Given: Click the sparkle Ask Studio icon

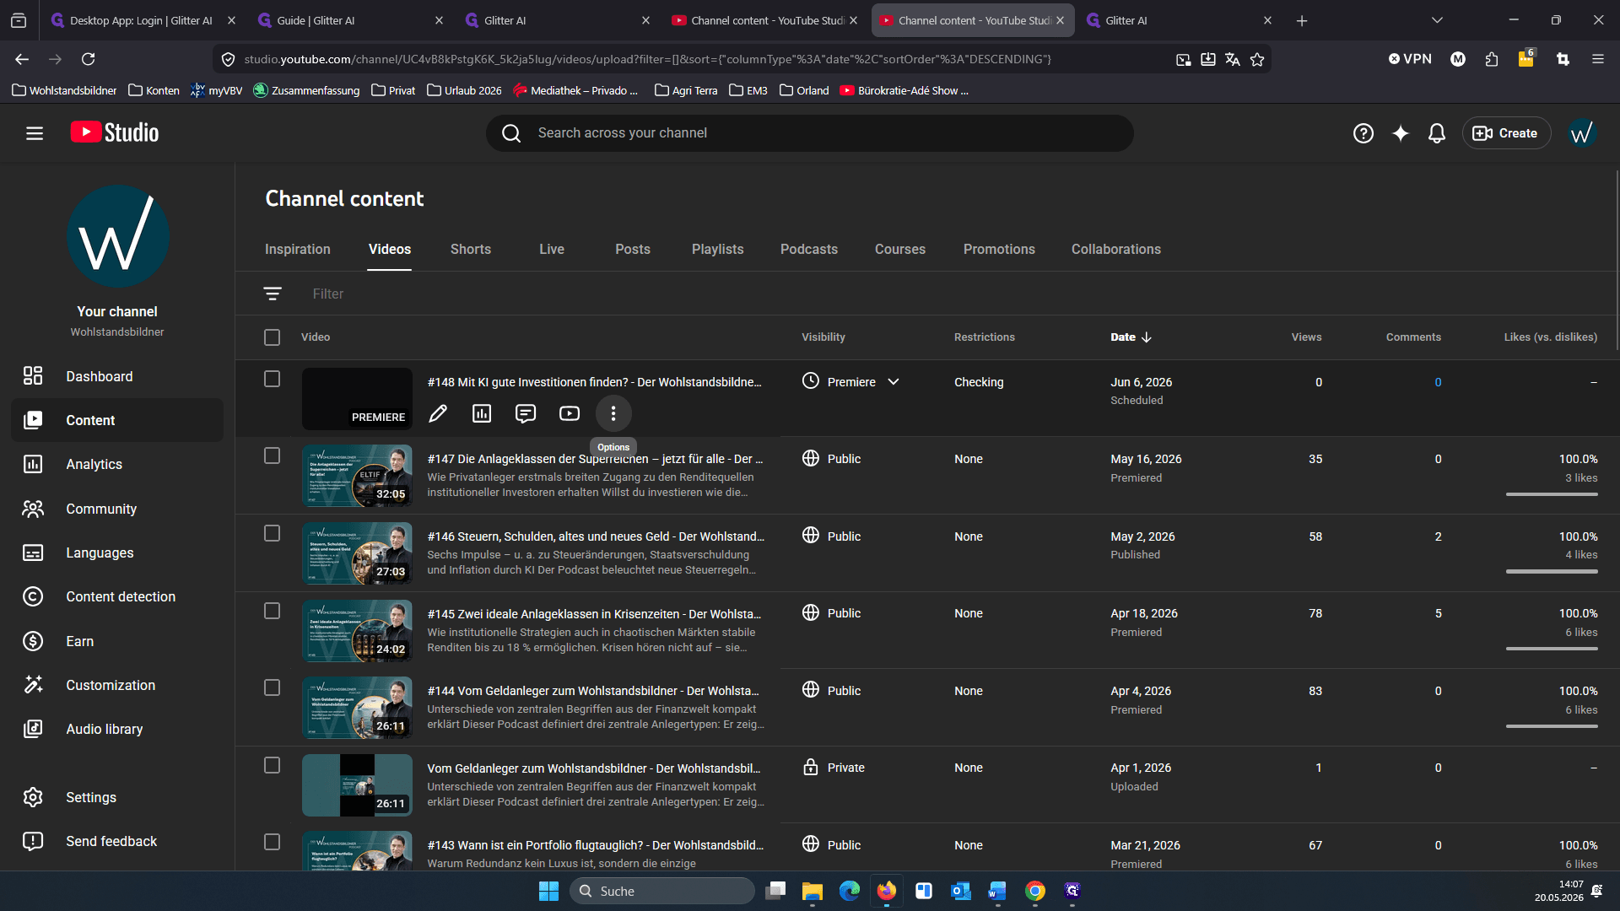Looking at the screenshot, I should pos(1401,133).
